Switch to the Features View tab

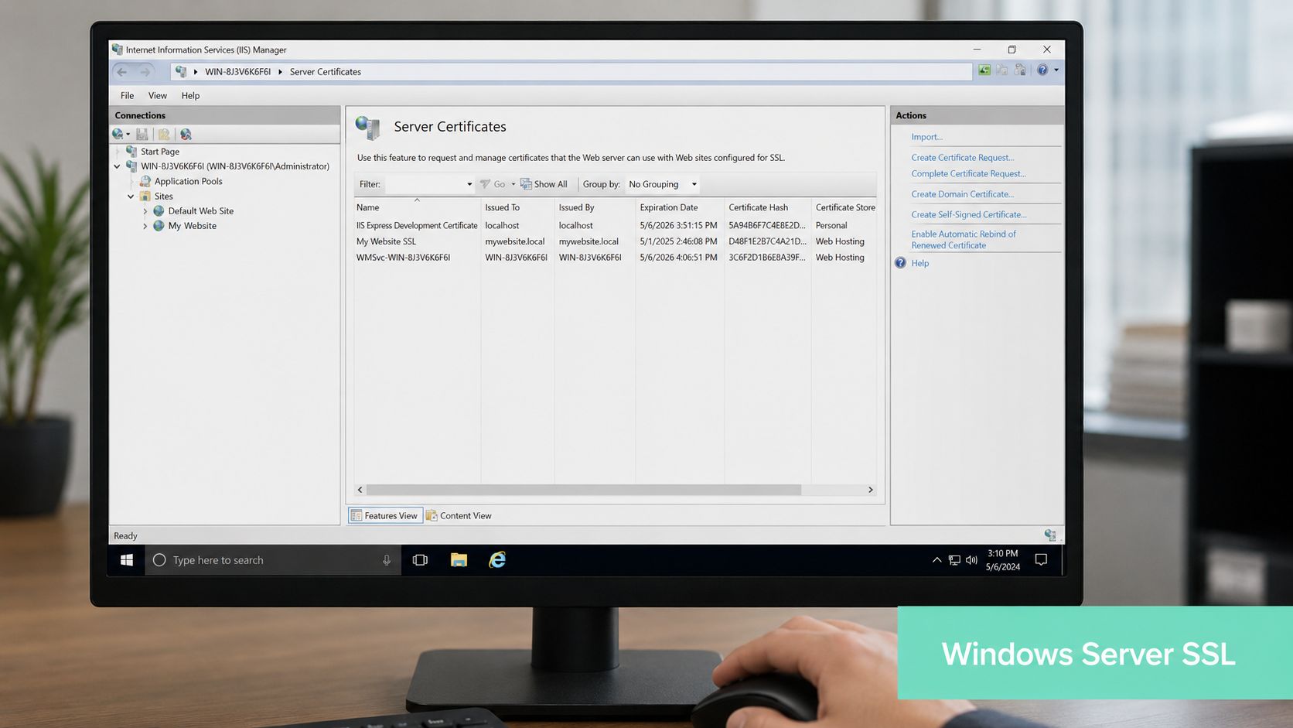(385, 516)
